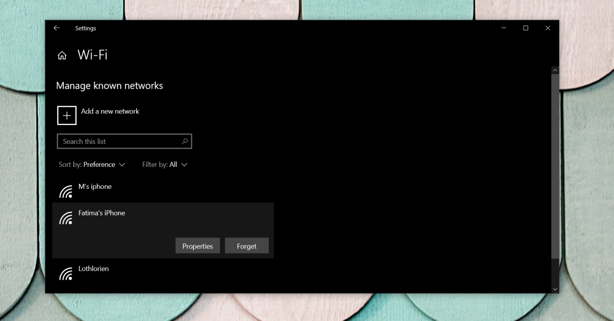The image size is (614, 321).
Task: Click the scrollbar down arrow
Action: coord(555,288)
